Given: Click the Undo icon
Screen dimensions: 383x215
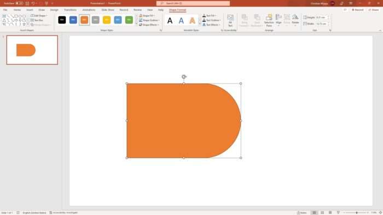Looking at the screenshot, I should [33, 3].
